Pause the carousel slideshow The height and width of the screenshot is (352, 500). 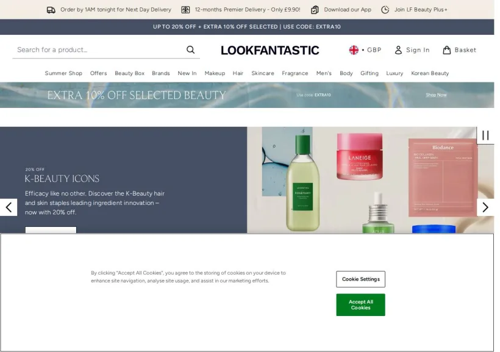(x=485, y=135)
